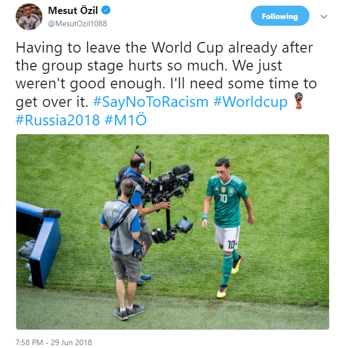The image size is (343, 348).
Task: Open the tweet options chevron menu
Action: (x=323, y=17)
